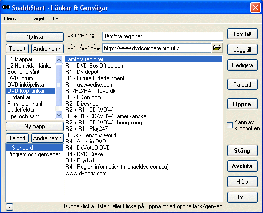
Task: Click into the Beskrivning text field
Action: click(x=163, y=36)
